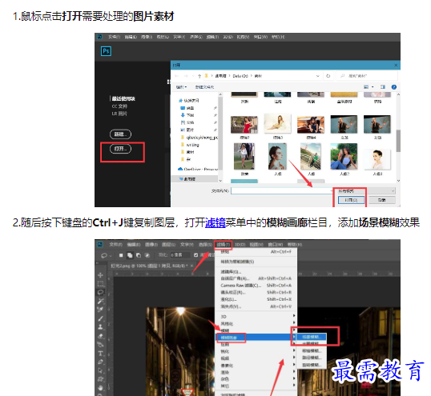Click the up-folder arrow in the open dialog
The height and width of the screenshot is (396, 431).
tap(199, 76)
